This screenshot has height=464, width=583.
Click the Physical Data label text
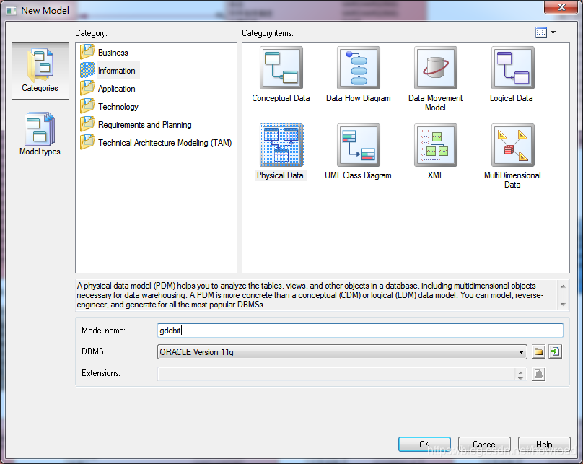280,175
